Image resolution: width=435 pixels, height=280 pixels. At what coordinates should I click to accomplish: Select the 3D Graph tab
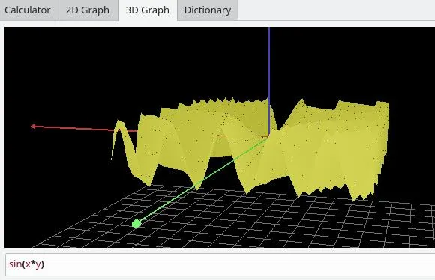point(148,10)
